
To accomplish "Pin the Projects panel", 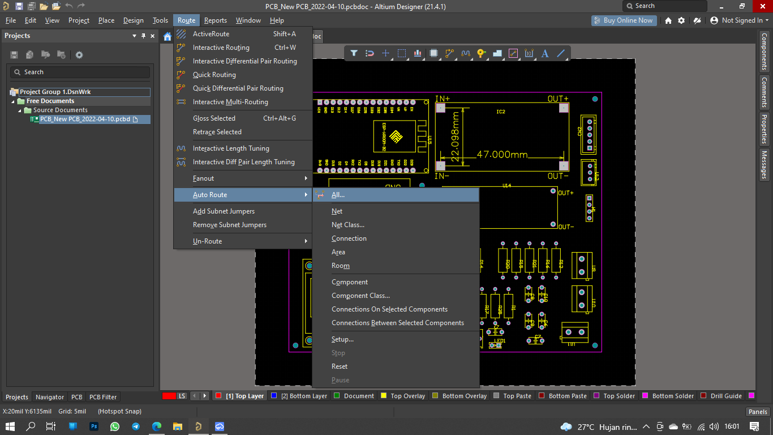I will pos(144,36).
